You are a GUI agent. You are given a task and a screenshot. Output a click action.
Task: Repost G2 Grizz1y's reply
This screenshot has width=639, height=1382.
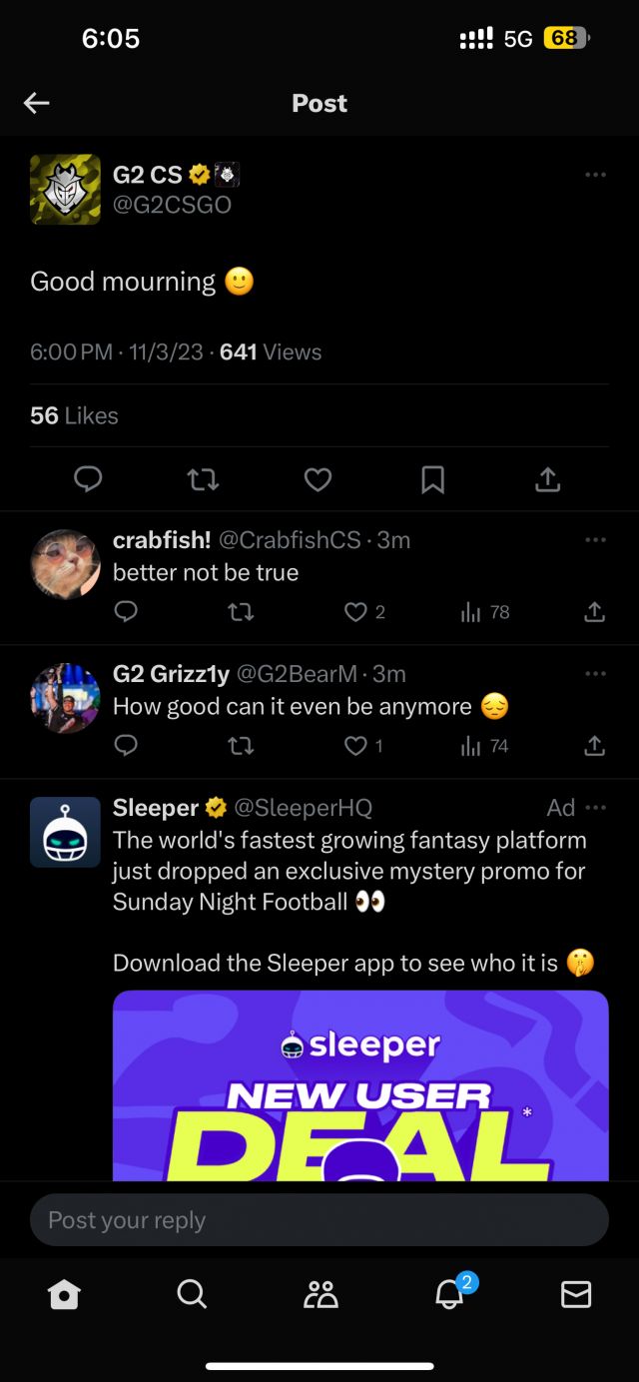coord(241,746)
